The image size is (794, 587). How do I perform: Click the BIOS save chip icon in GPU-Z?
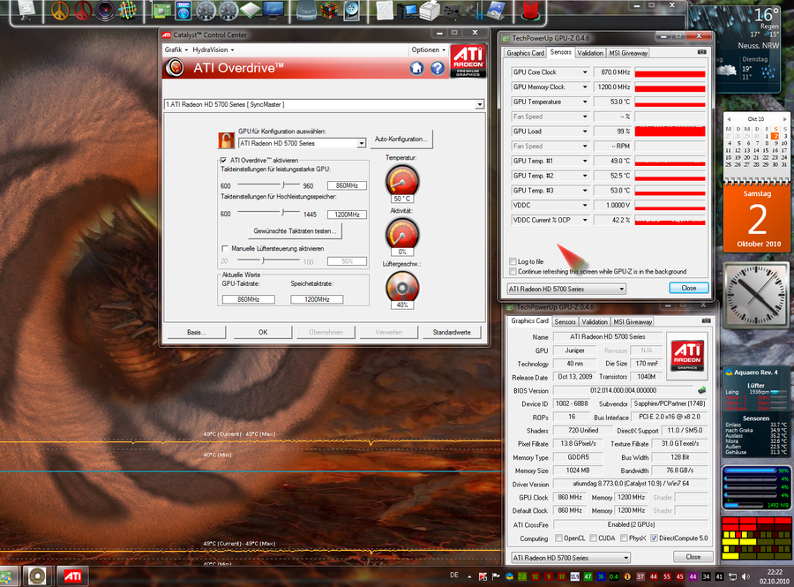(702, 390)
